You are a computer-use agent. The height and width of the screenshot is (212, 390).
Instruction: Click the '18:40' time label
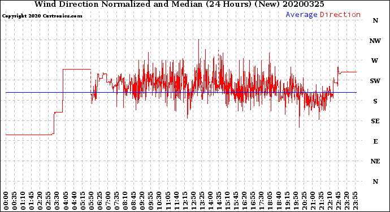(279, 201)
